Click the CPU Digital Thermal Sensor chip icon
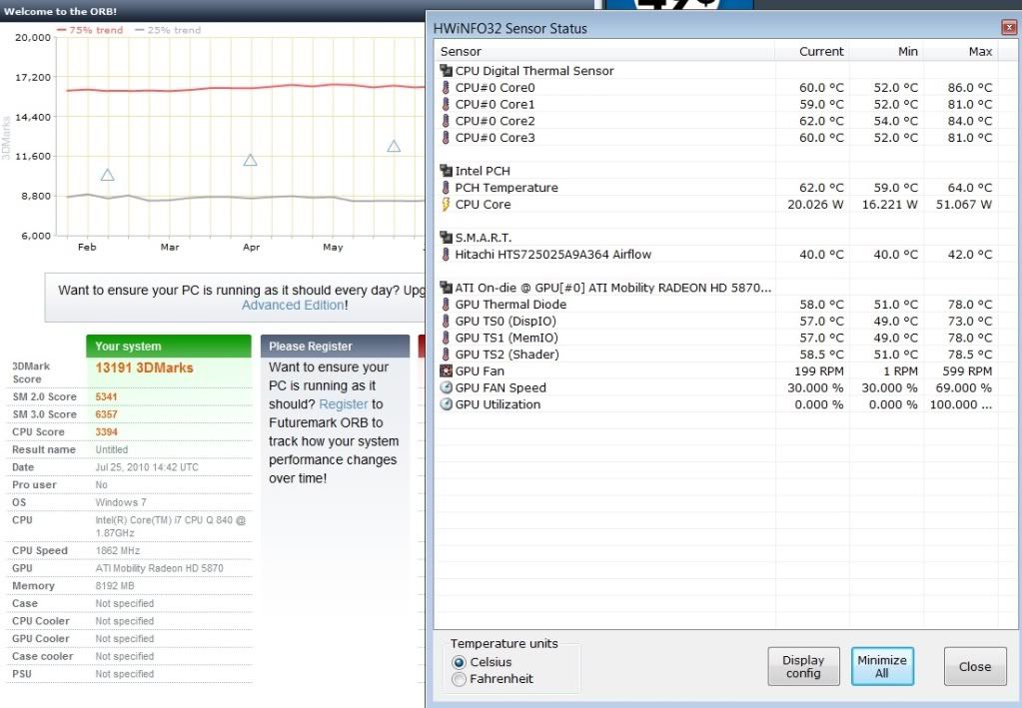The width and height of the screenshot is (1022, 708). tap(446, 70)
